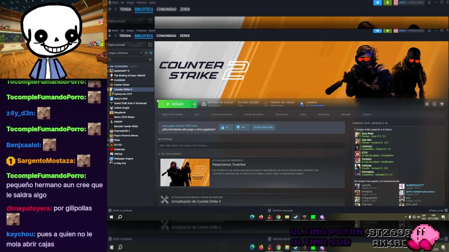Open the Productos menu
The width and height of the screenshot is (449, 252).
coord(141,30)
